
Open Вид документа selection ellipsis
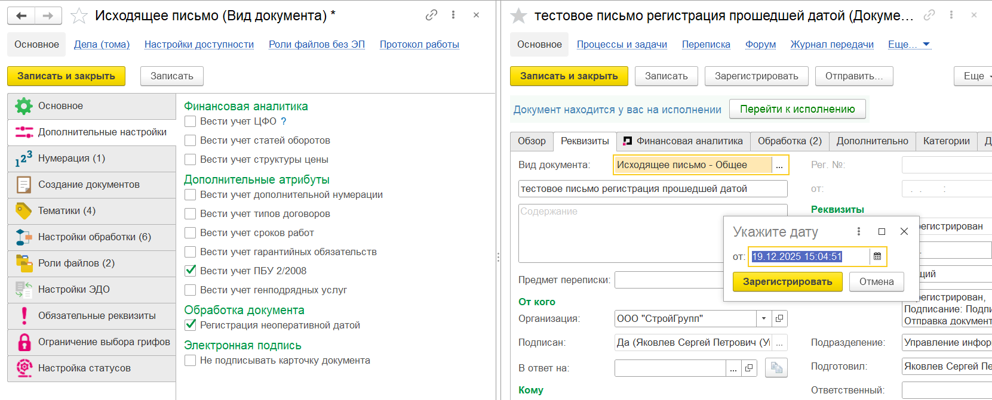point(779,165)
